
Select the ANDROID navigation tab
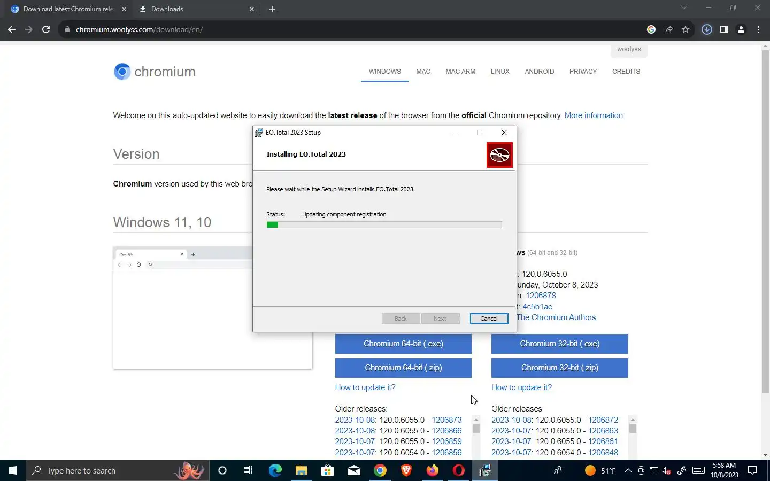pos(539,71)
